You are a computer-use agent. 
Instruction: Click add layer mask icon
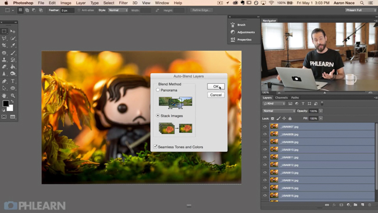pos(341,205)
